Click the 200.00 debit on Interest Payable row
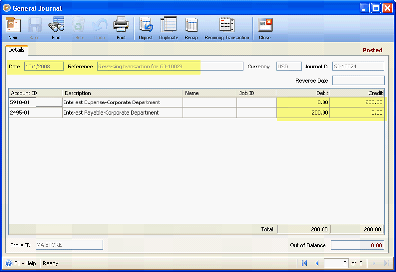396x272 pixels. (303, 113)
